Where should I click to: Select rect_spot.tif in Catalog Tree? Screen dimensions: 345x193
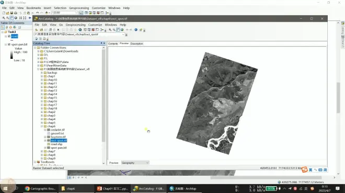click(59, 140)
